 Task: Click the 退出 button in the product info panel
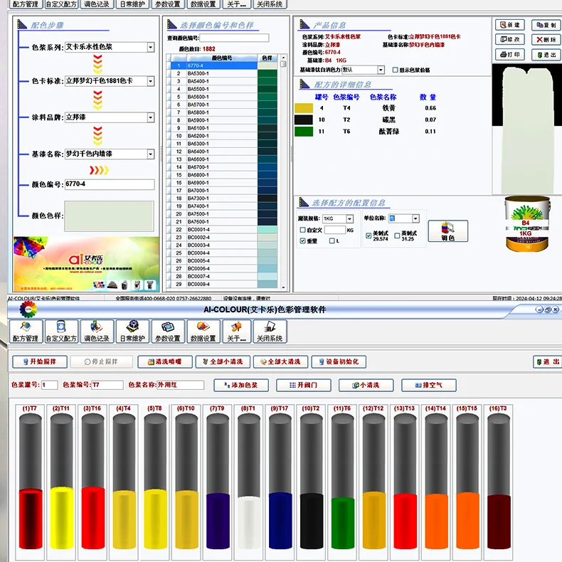click(x=546, y=55)
